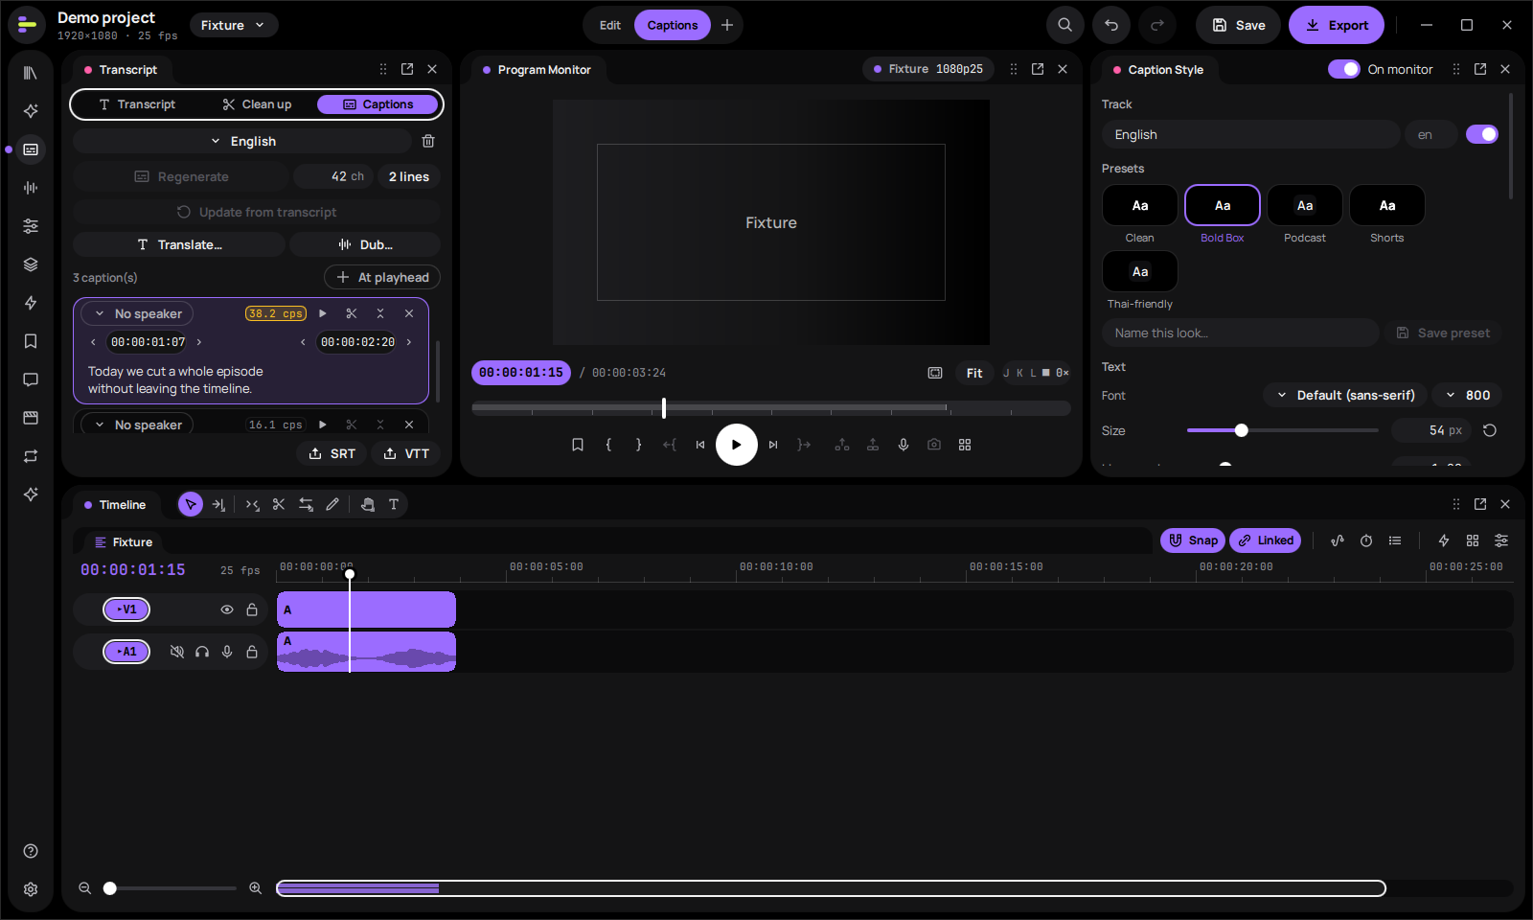Open settings gear in sidebar
This screenshot has width=1533, height=920.
31,889
